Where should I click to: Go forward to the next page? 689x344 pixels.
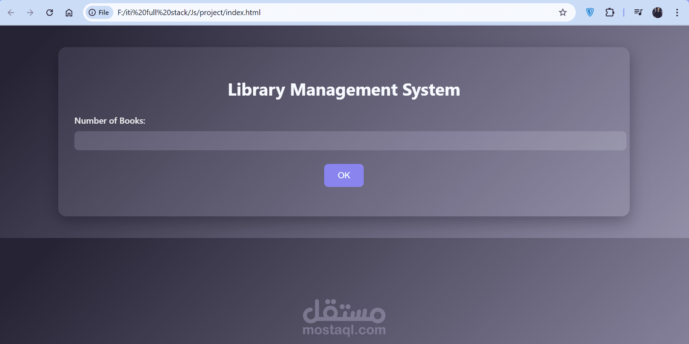(x=30, y=13)
